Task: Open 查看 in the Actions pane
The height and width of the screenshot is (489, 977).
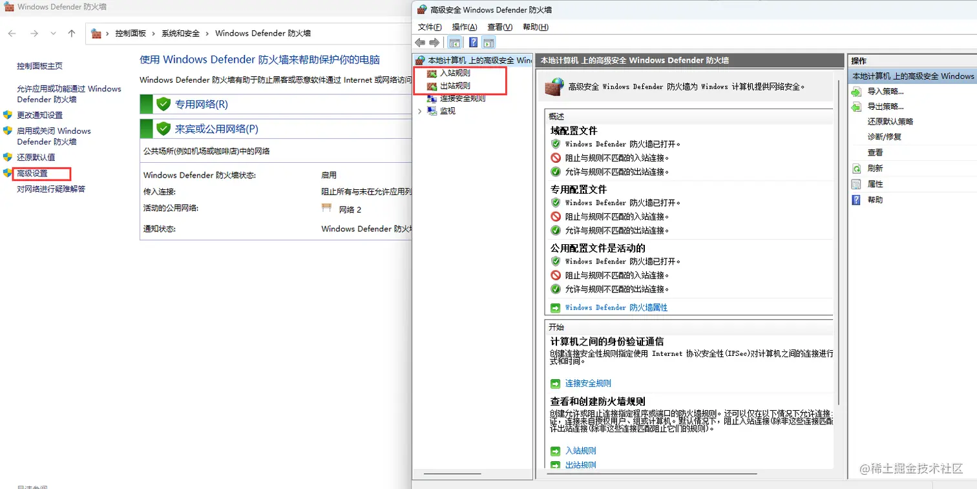Action: coord(875,152)
